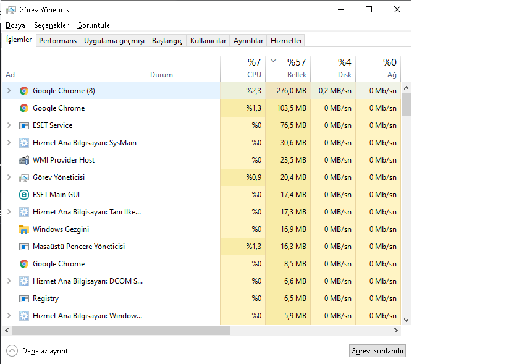Click the 30,6 MB memory cell

click(288, 143)
